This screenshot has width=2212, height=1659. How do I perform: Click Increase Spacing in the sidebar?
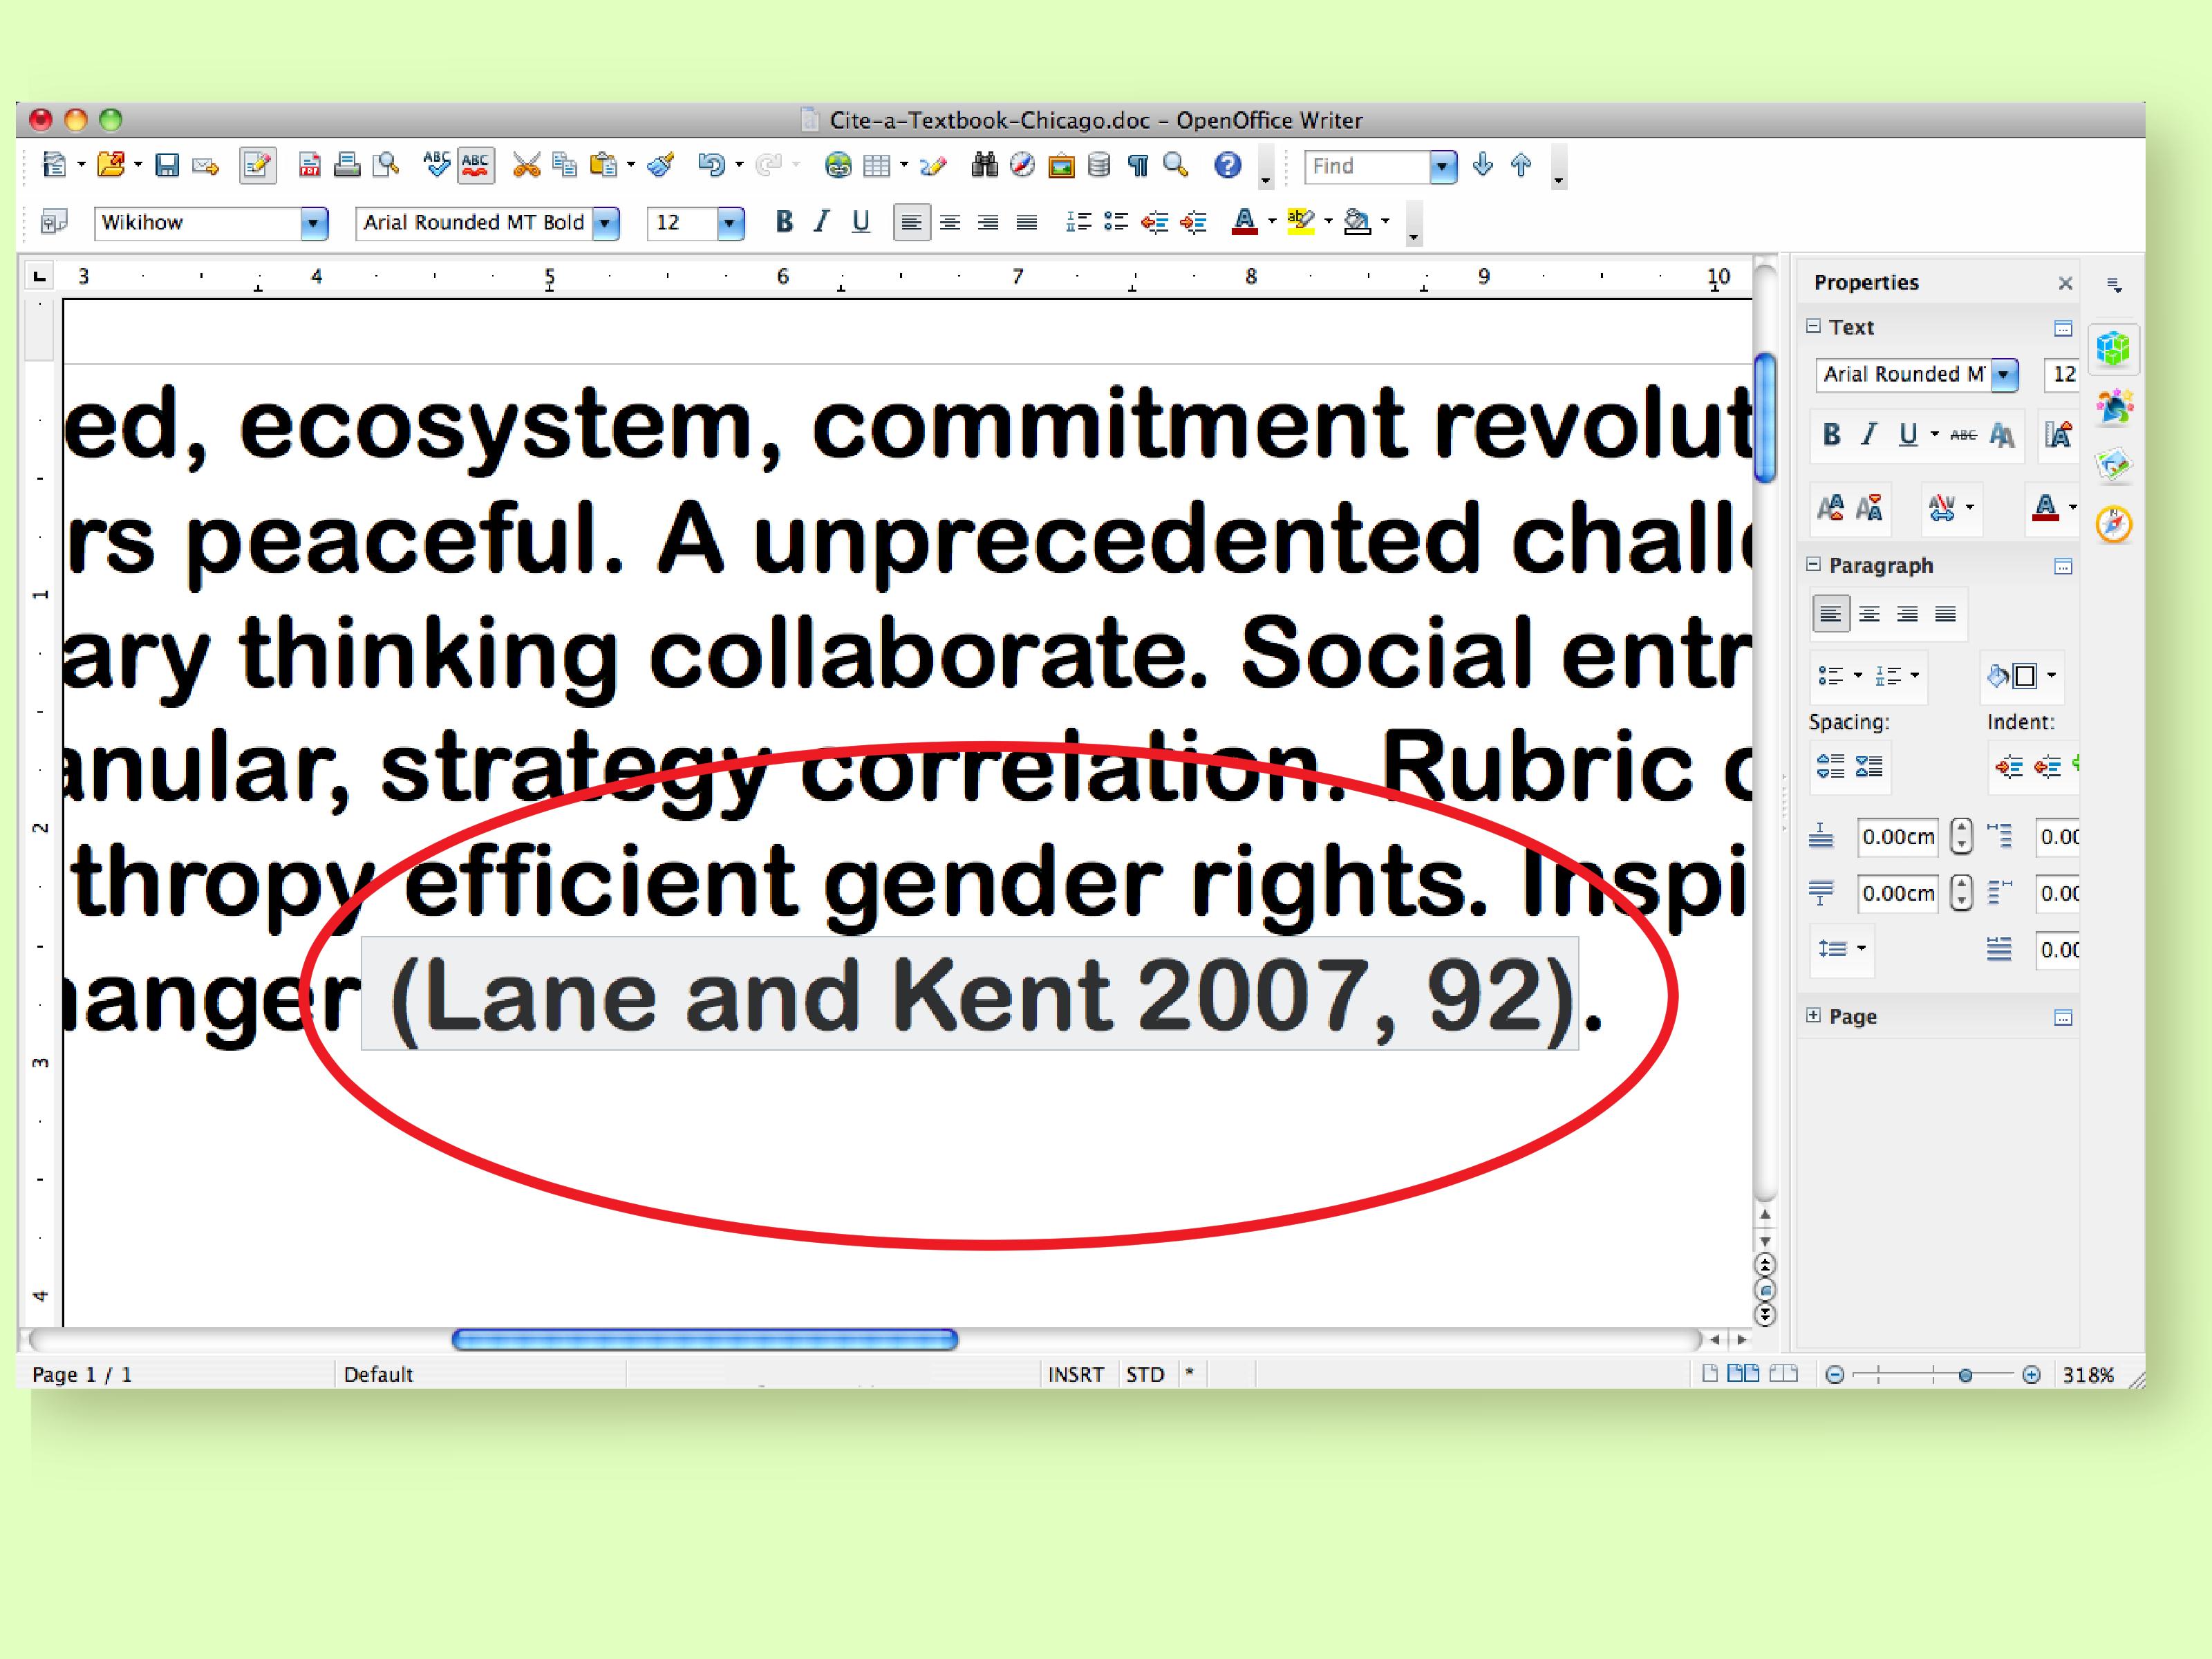click(x=1830, y=767)
